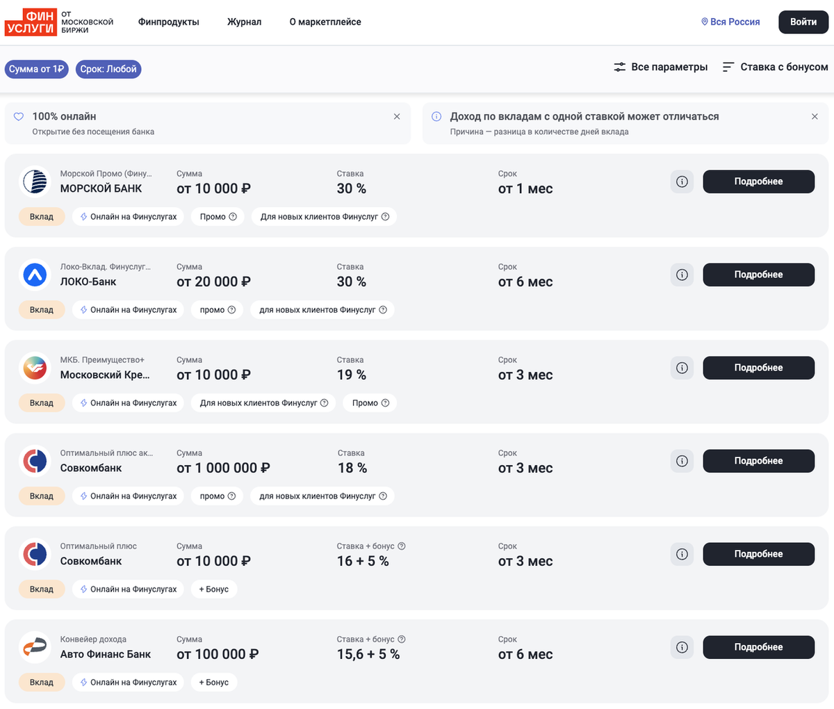Screen dimensions: 834x709
Task: Toggle the Сумма от 1₽ filter chip
Action: [36, 69]
